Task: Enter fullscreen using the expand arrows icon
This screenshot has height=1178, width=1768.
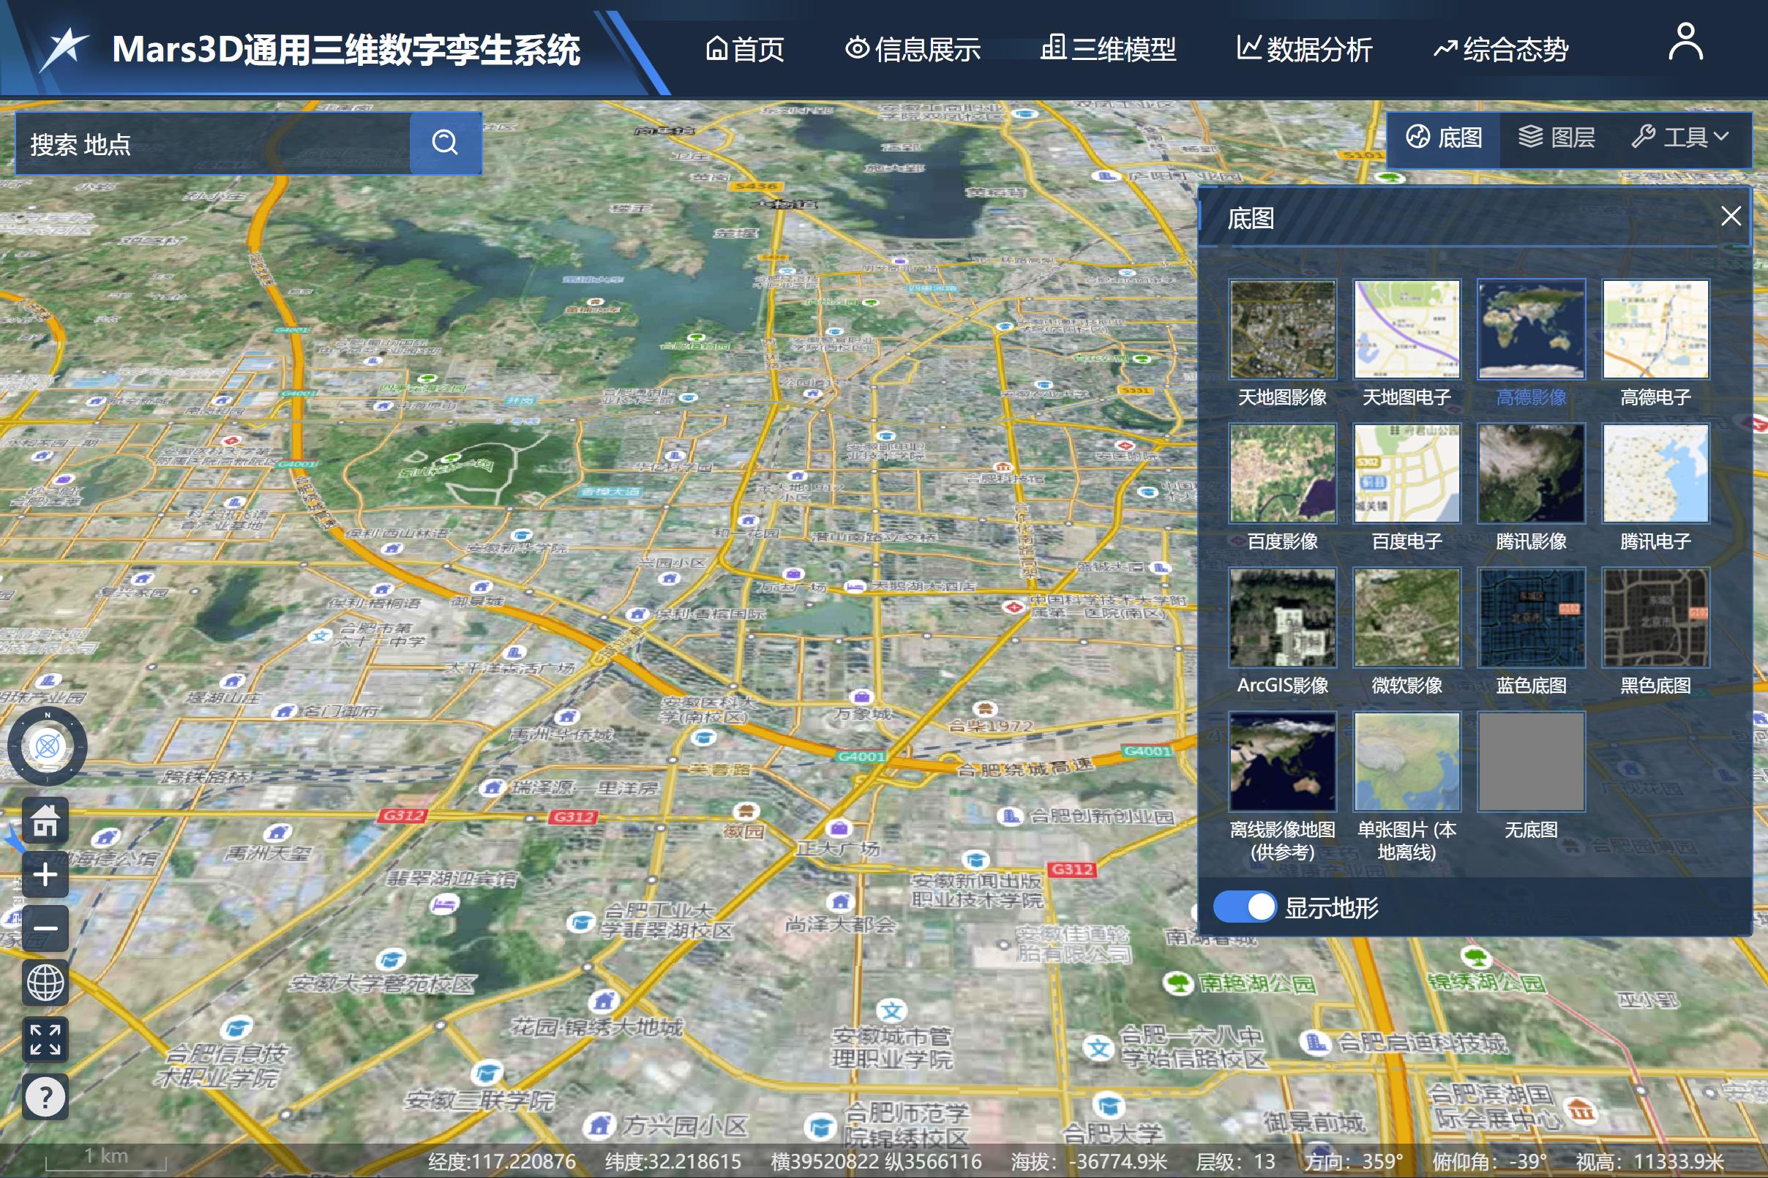Action: tap(45, 1040)
